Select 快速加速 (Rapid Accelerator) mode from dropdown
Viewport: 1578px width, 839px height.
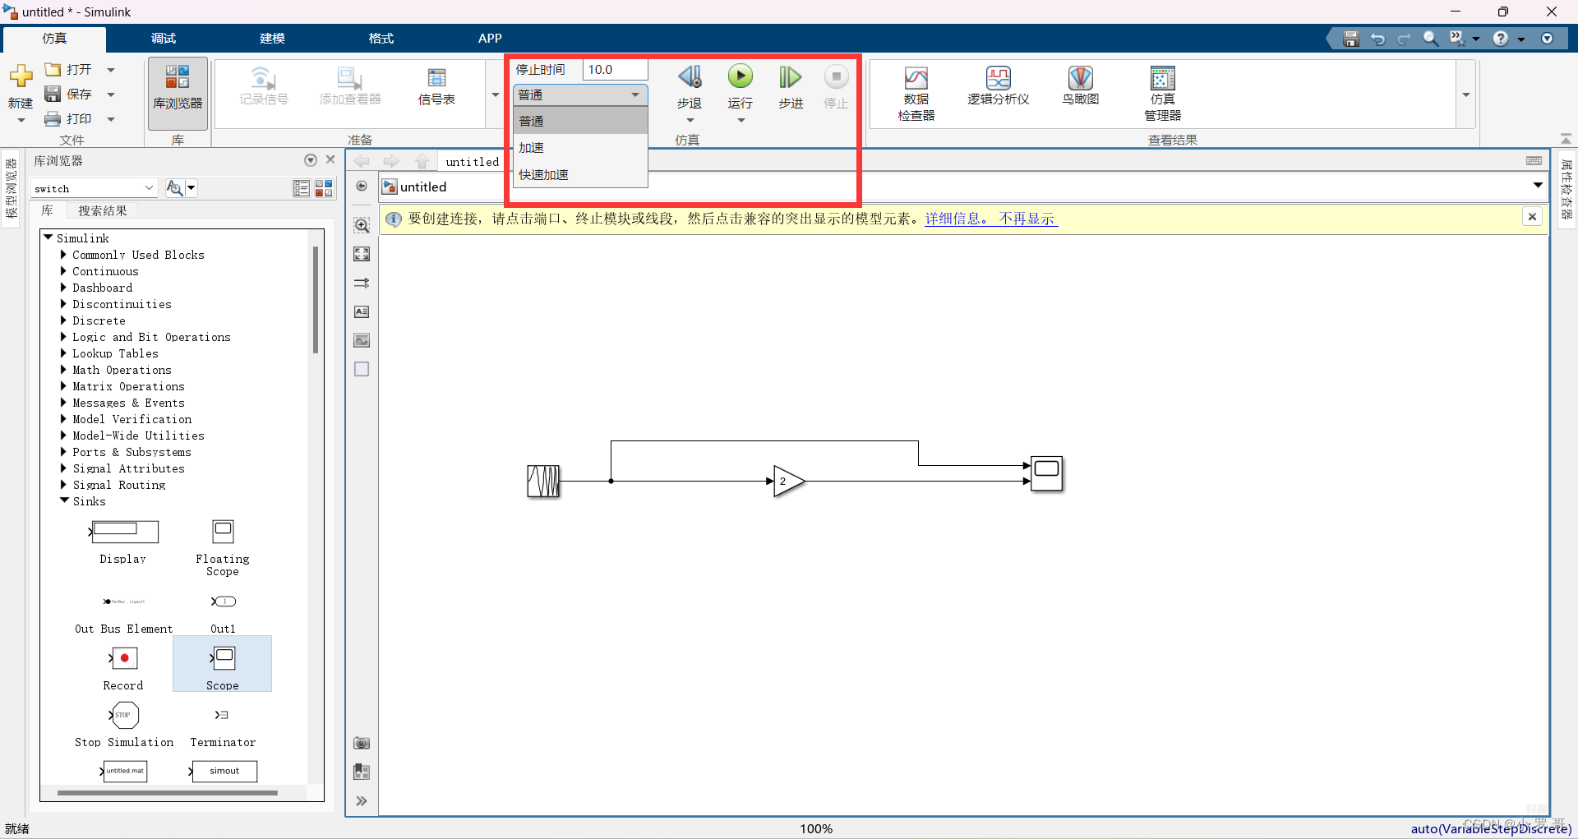tap(580, 174)
